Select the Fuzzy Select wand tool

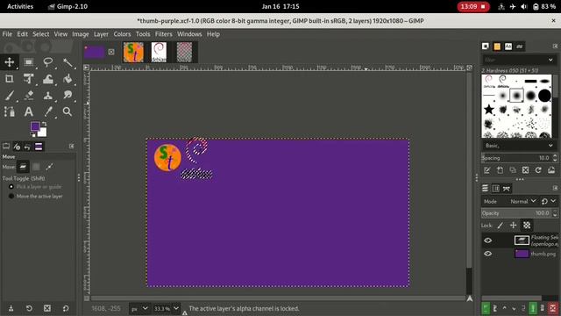click(x=67, y=62)
